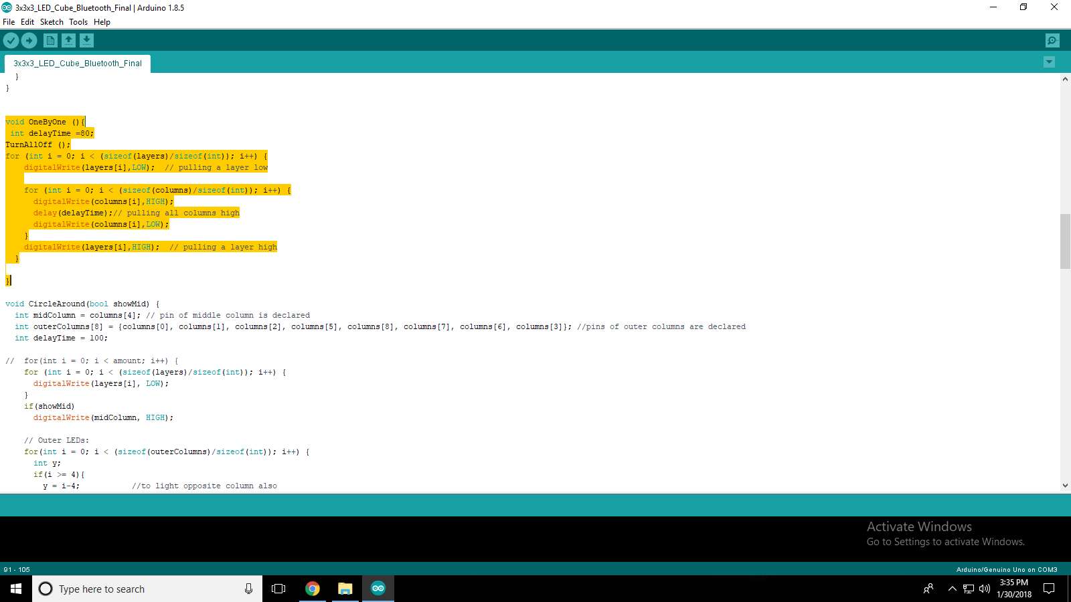
Task: Click 'int delayTime = 100;' line
Action: pos(61,338)
